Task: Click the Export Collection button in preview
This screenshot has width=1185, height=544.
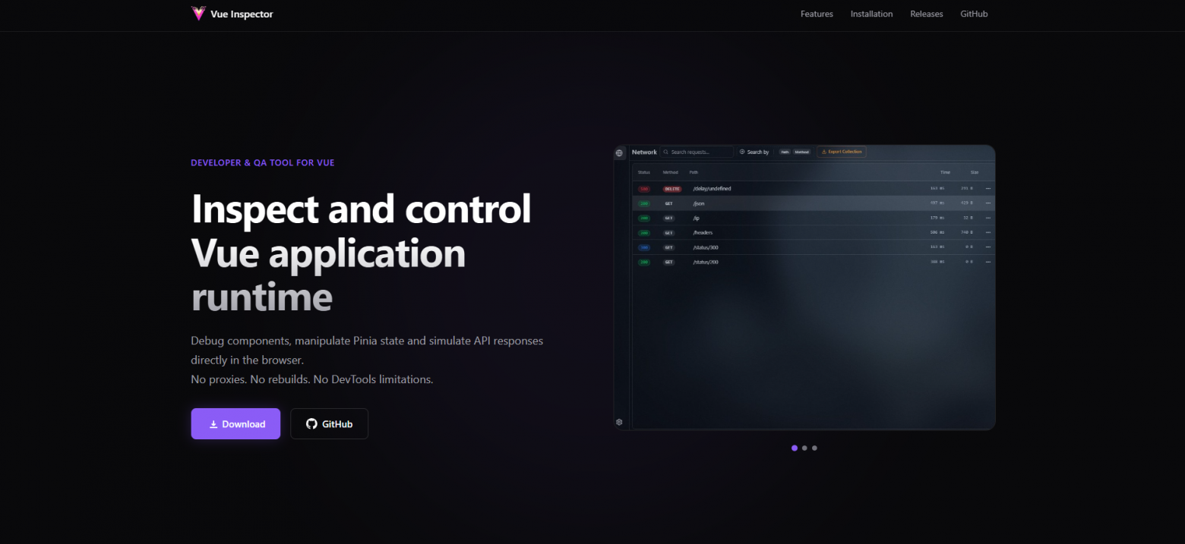Action: pos(842,152)
